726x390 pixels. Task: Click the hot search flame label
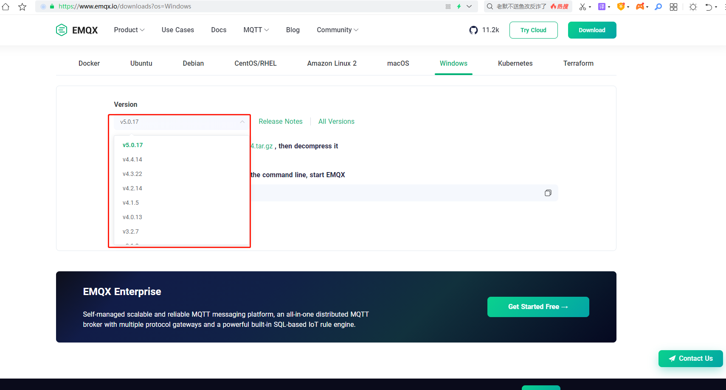[x=560, y=6]
